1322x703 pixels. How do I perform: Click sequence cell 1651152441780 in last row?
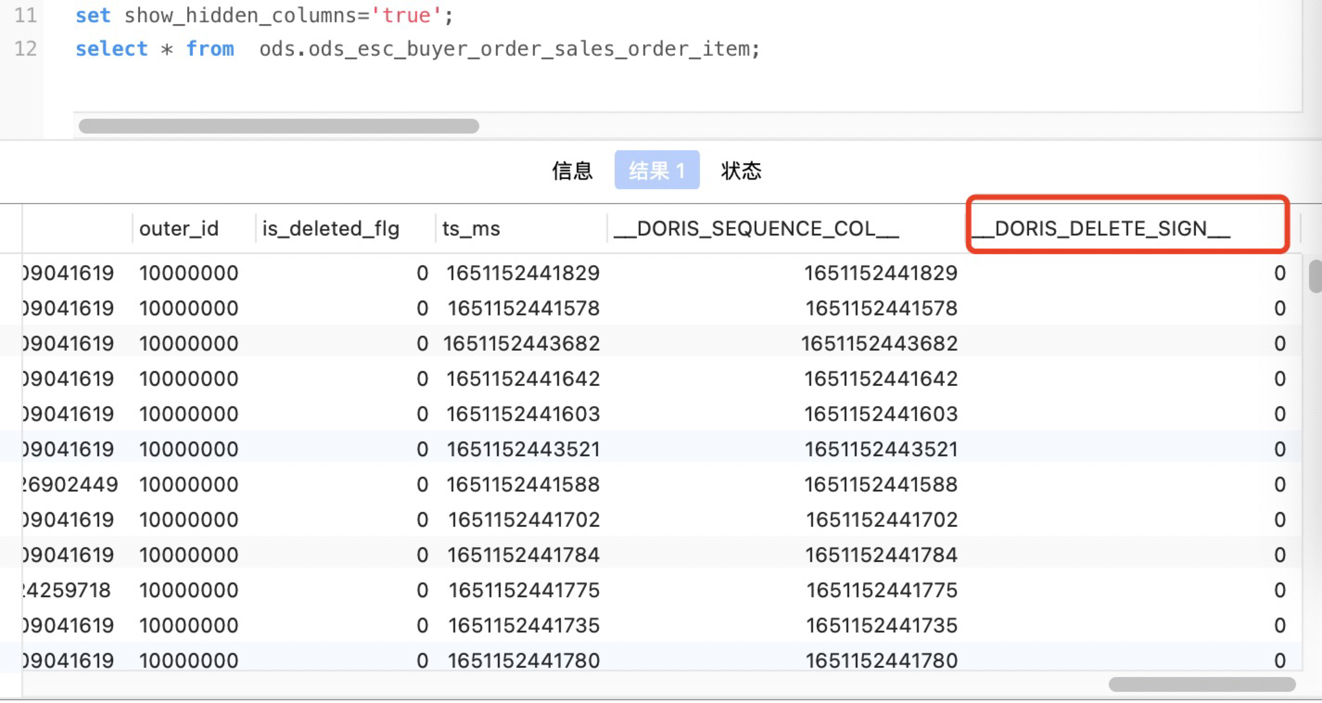click(881, 660)
